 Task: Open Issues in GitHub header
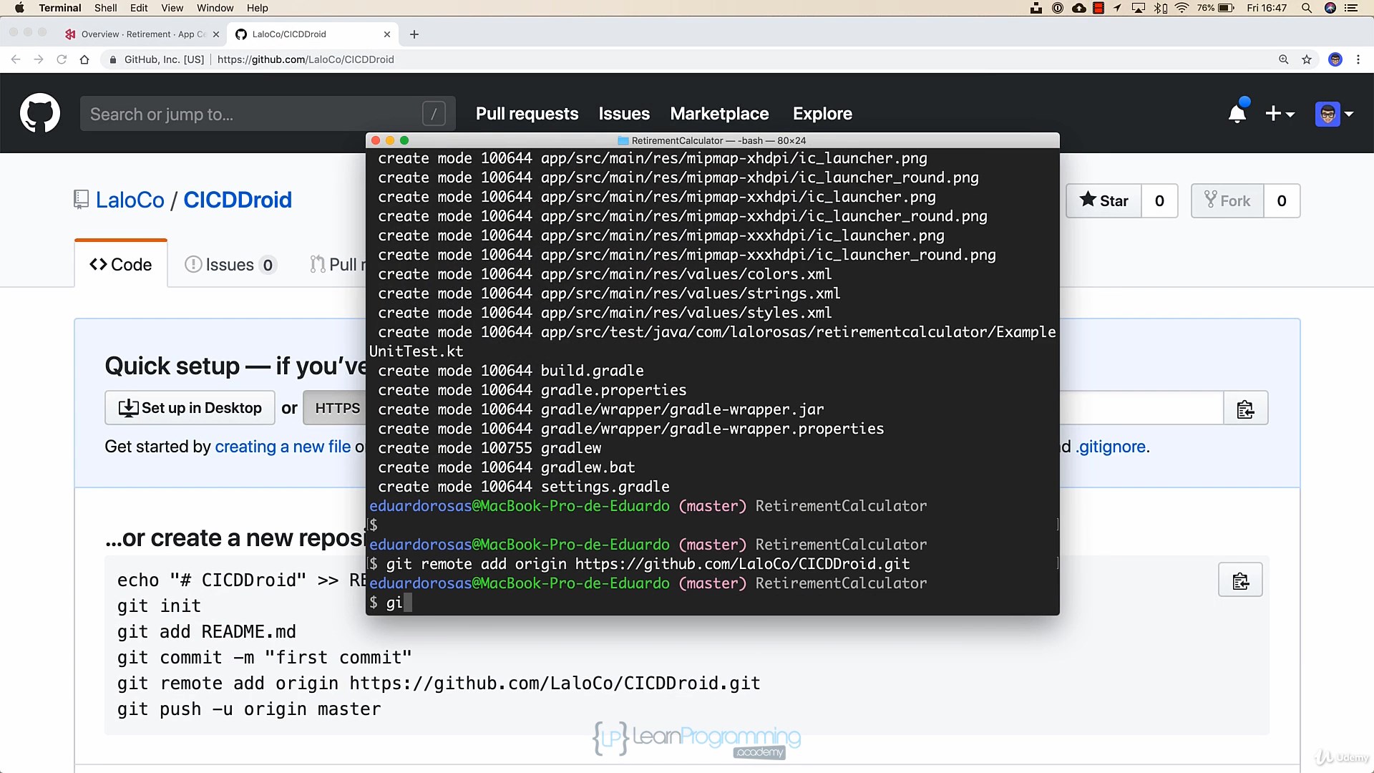pos(624,114)
